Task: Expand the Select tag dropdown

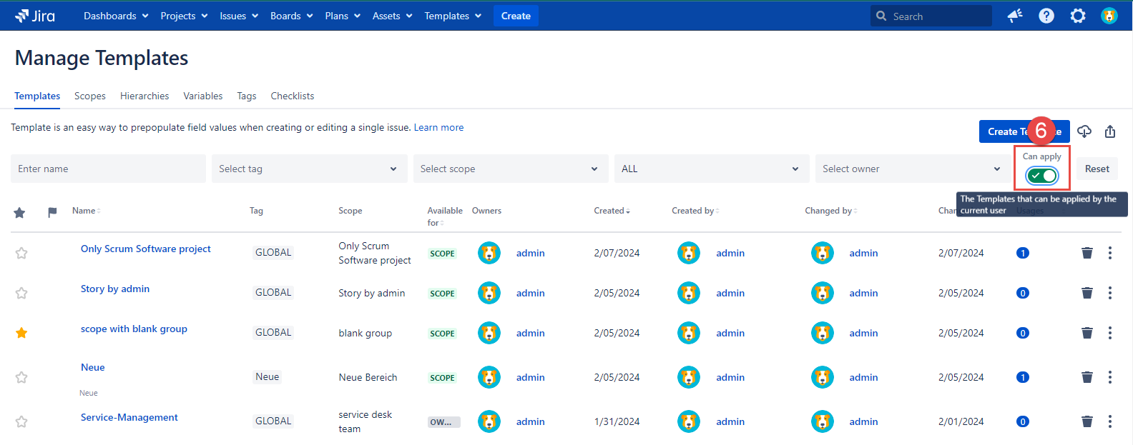Action: [309, 169]
